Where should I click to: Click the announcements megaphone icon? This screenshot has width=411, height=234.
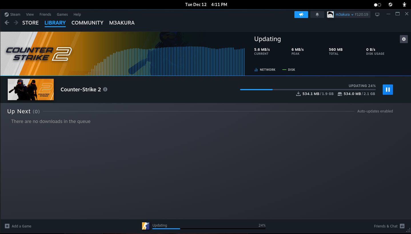(x=301, y=15)
